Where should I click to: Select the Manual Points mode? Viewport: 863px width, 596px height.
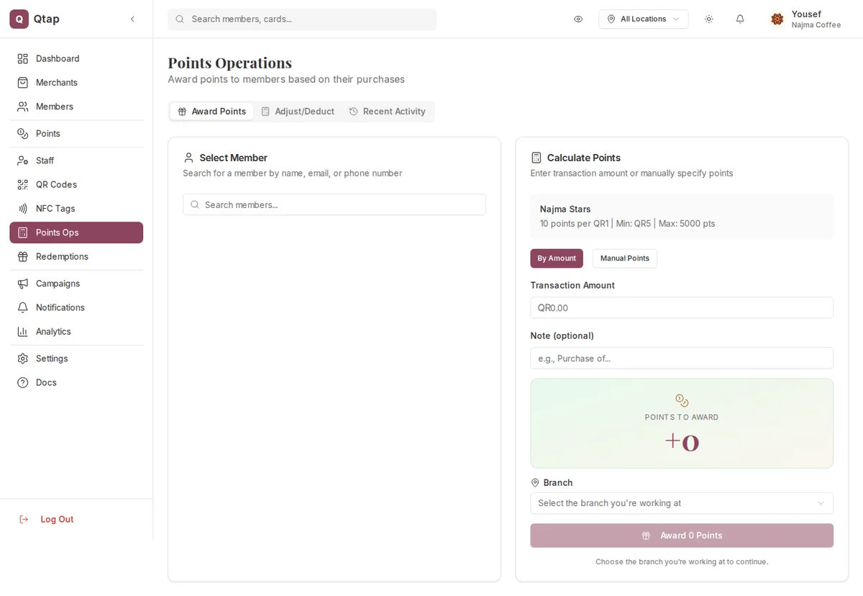pos(625,258)
